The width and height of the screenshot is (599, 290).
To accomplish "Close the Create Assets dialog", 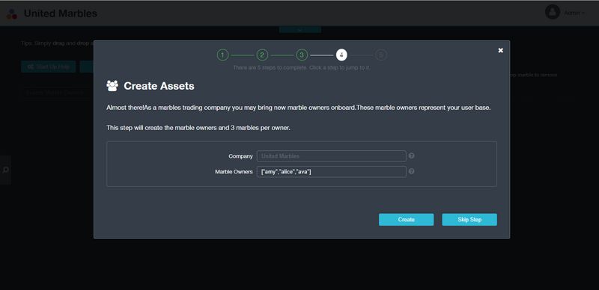I will 500,50.
